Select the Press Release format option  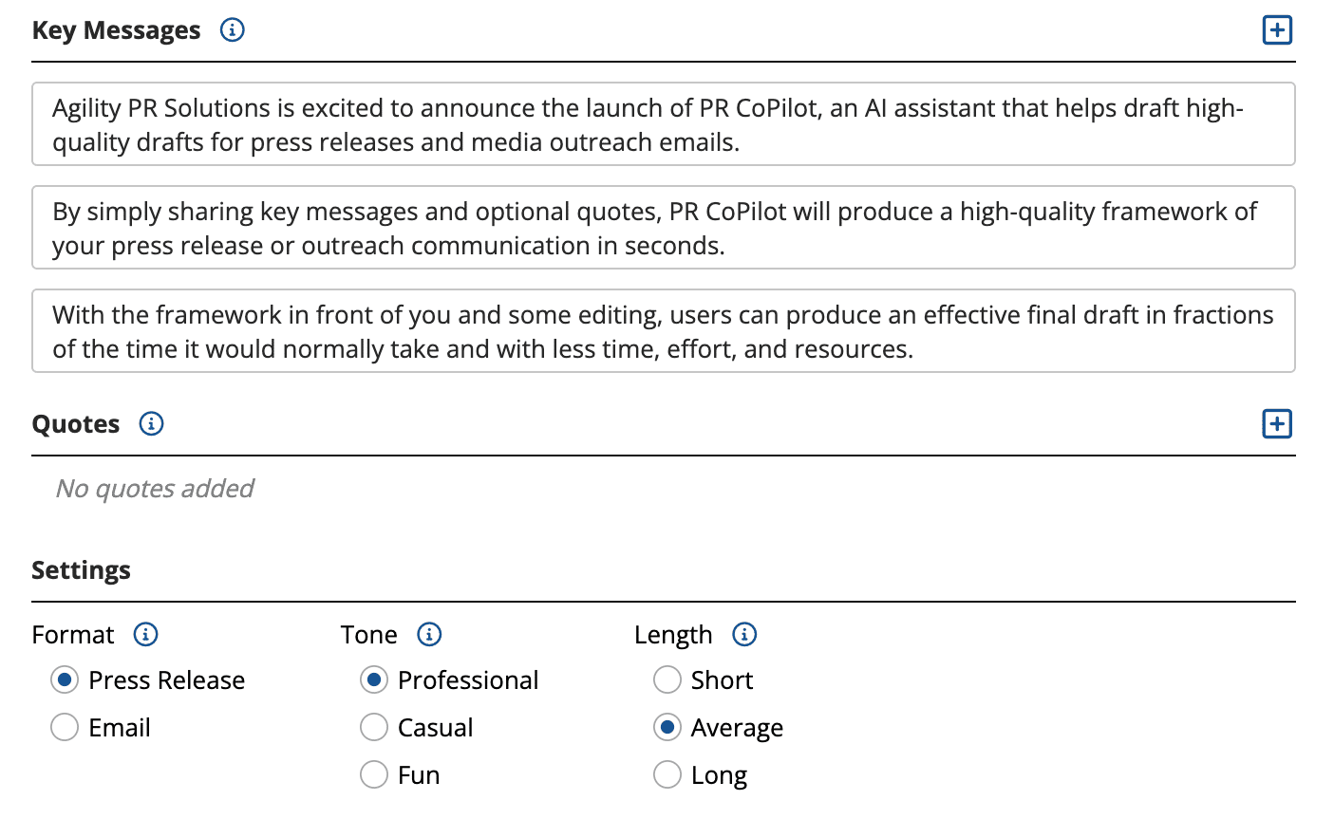(65, 679)
